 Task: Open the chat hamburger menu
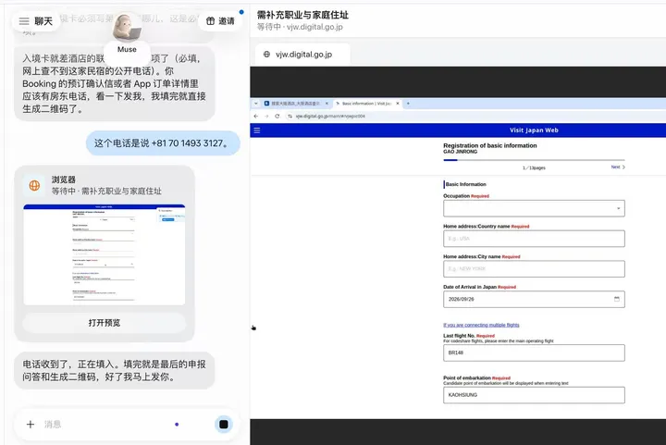pyautogui.click(x=24, y=20)
